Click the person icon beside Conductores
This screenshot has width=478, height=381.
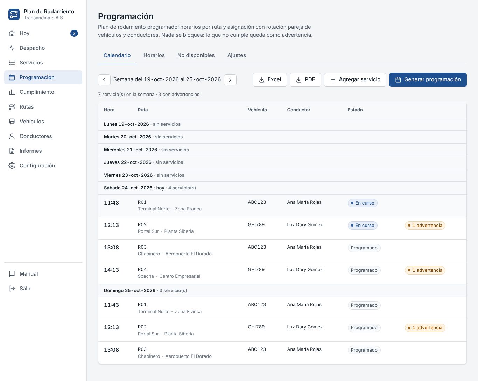tap(12, 136)
